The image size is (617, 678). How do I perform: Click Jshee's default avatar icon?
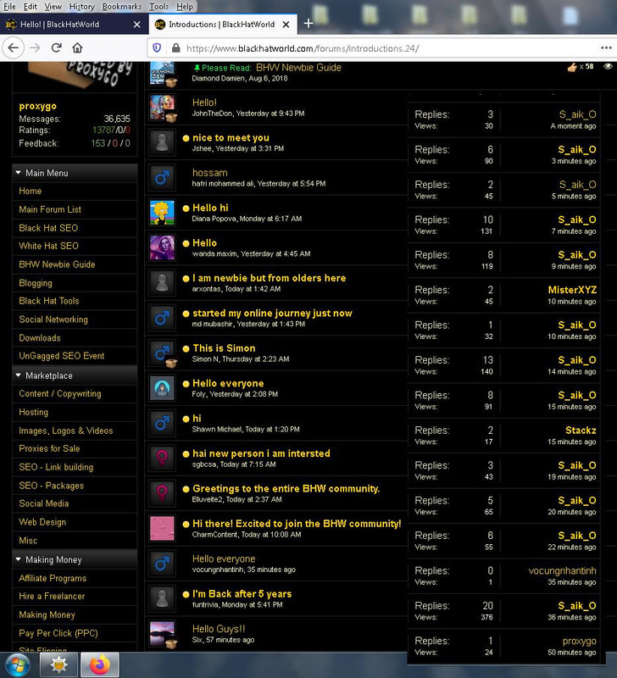162,142
